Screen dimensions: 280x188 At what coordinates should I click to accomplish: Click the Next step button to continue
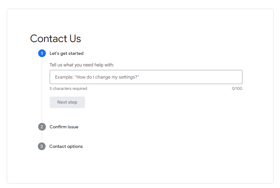67,102
